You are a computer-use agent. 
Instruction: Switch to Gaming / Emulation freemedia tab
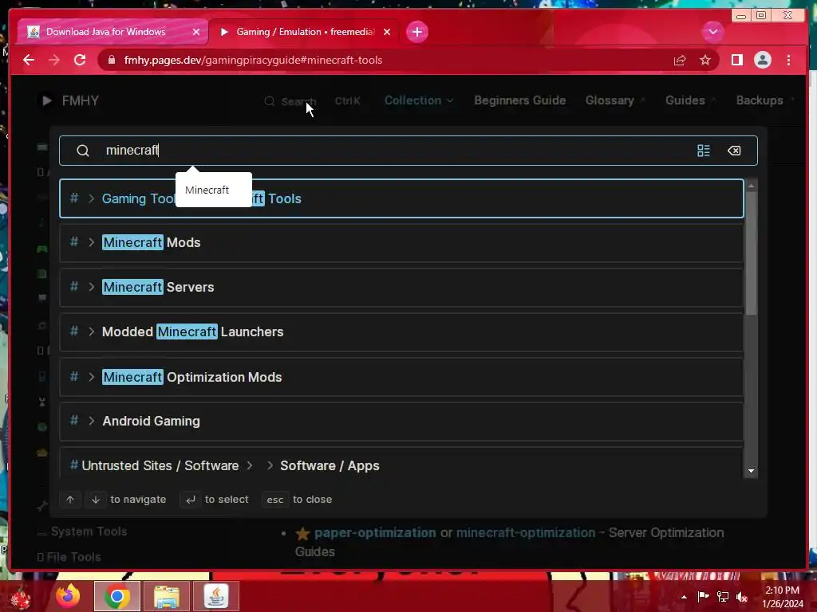coord(305,32)
